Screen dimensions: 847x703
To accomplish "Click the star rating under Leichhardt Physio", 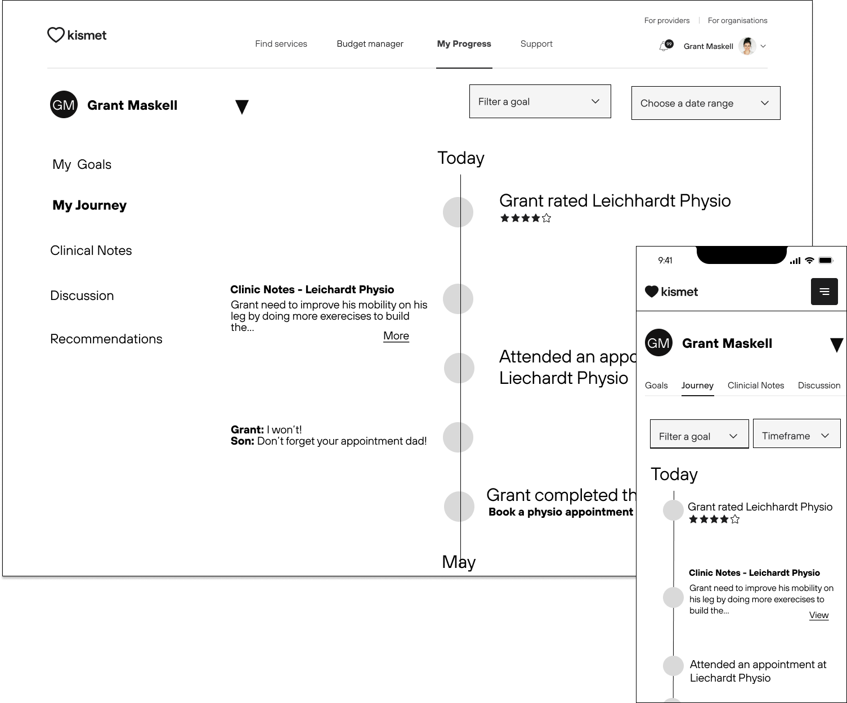I will coord(525,218).
